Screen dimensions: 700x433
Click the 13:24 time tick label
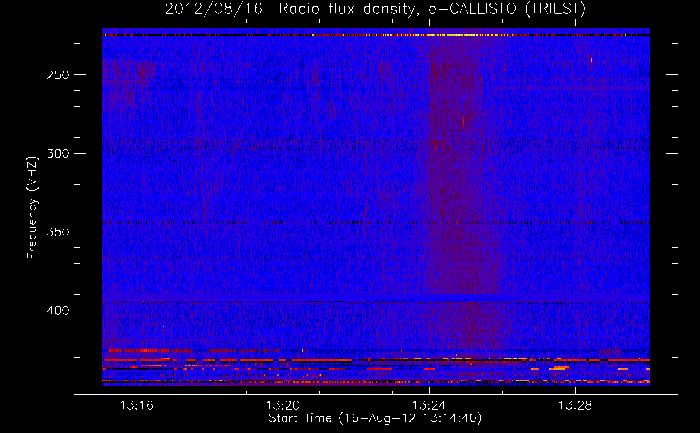[x=429, y=406]
